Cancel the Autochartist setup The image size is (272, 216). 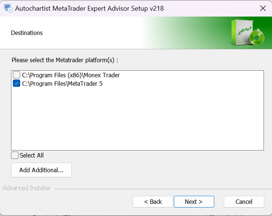tap(244, 202)
